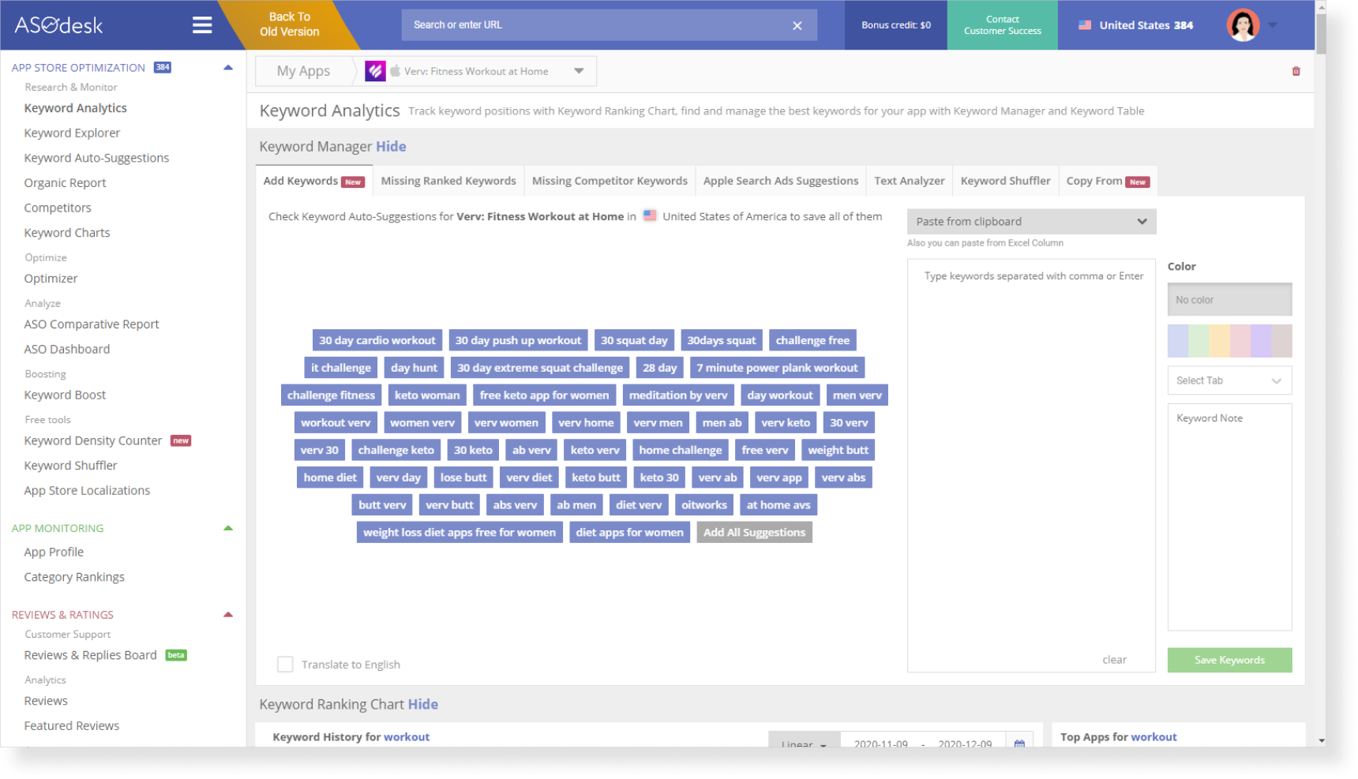This screenshot has height=779, width=1358.
Task: Open the Category Rankings sidebar item
Action: pyautogui.click(x=74, y=578)
